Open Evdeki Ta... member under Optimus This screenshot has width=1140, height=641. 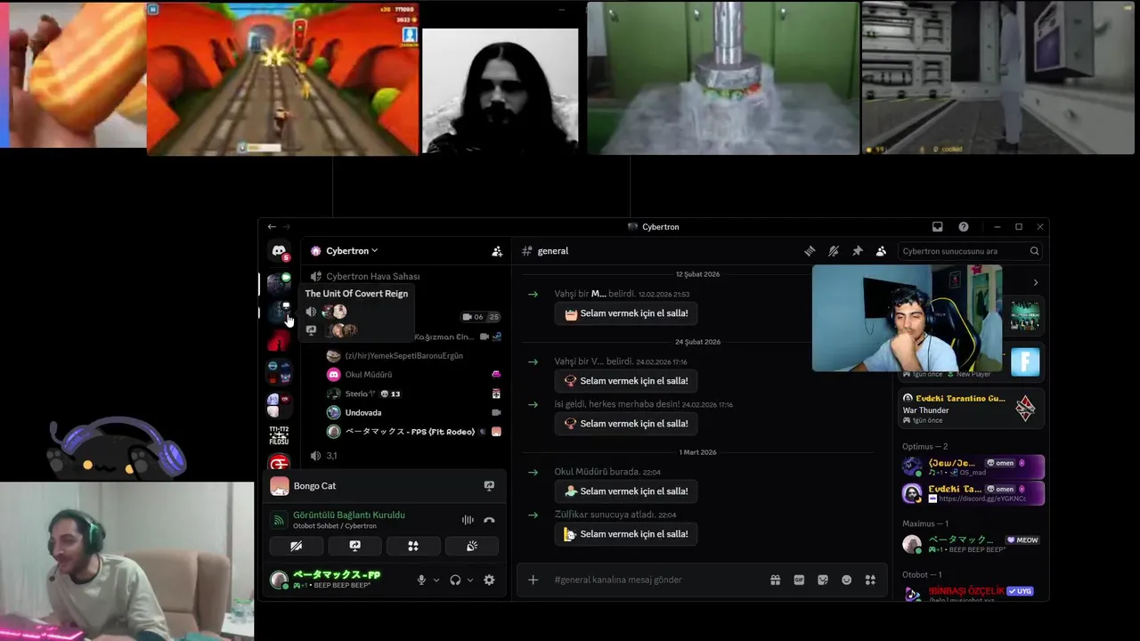pyautogui.click(x=971, y=492)
